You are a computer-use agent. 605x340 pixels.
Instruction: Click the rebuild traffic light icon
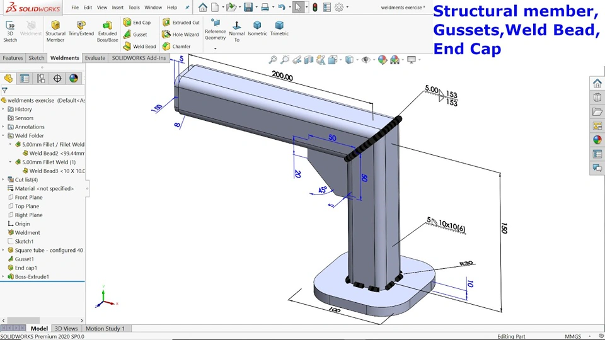pos(315,8)
